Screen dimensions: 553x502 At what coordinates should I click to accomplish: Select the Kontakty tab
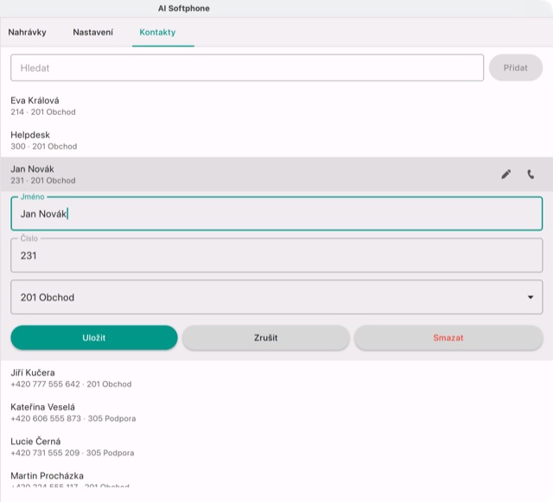pyautogui.click(x=157, y=33)
